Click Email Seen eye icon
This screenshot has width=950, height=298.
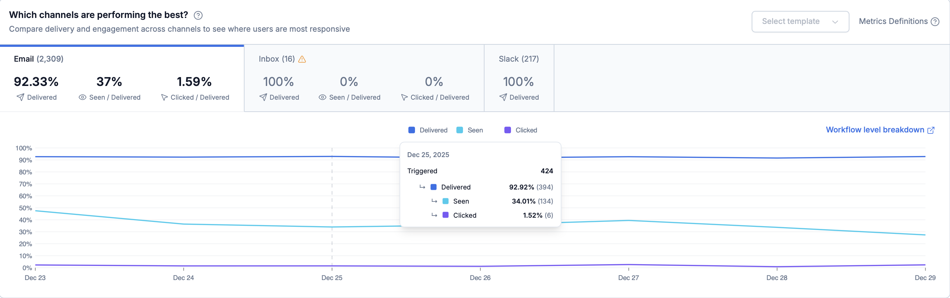tap(83, 97)
